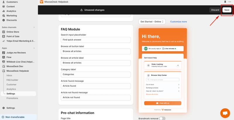Click the unsaved changes warning icon
The image size is (234, 120).
(82, 10)
